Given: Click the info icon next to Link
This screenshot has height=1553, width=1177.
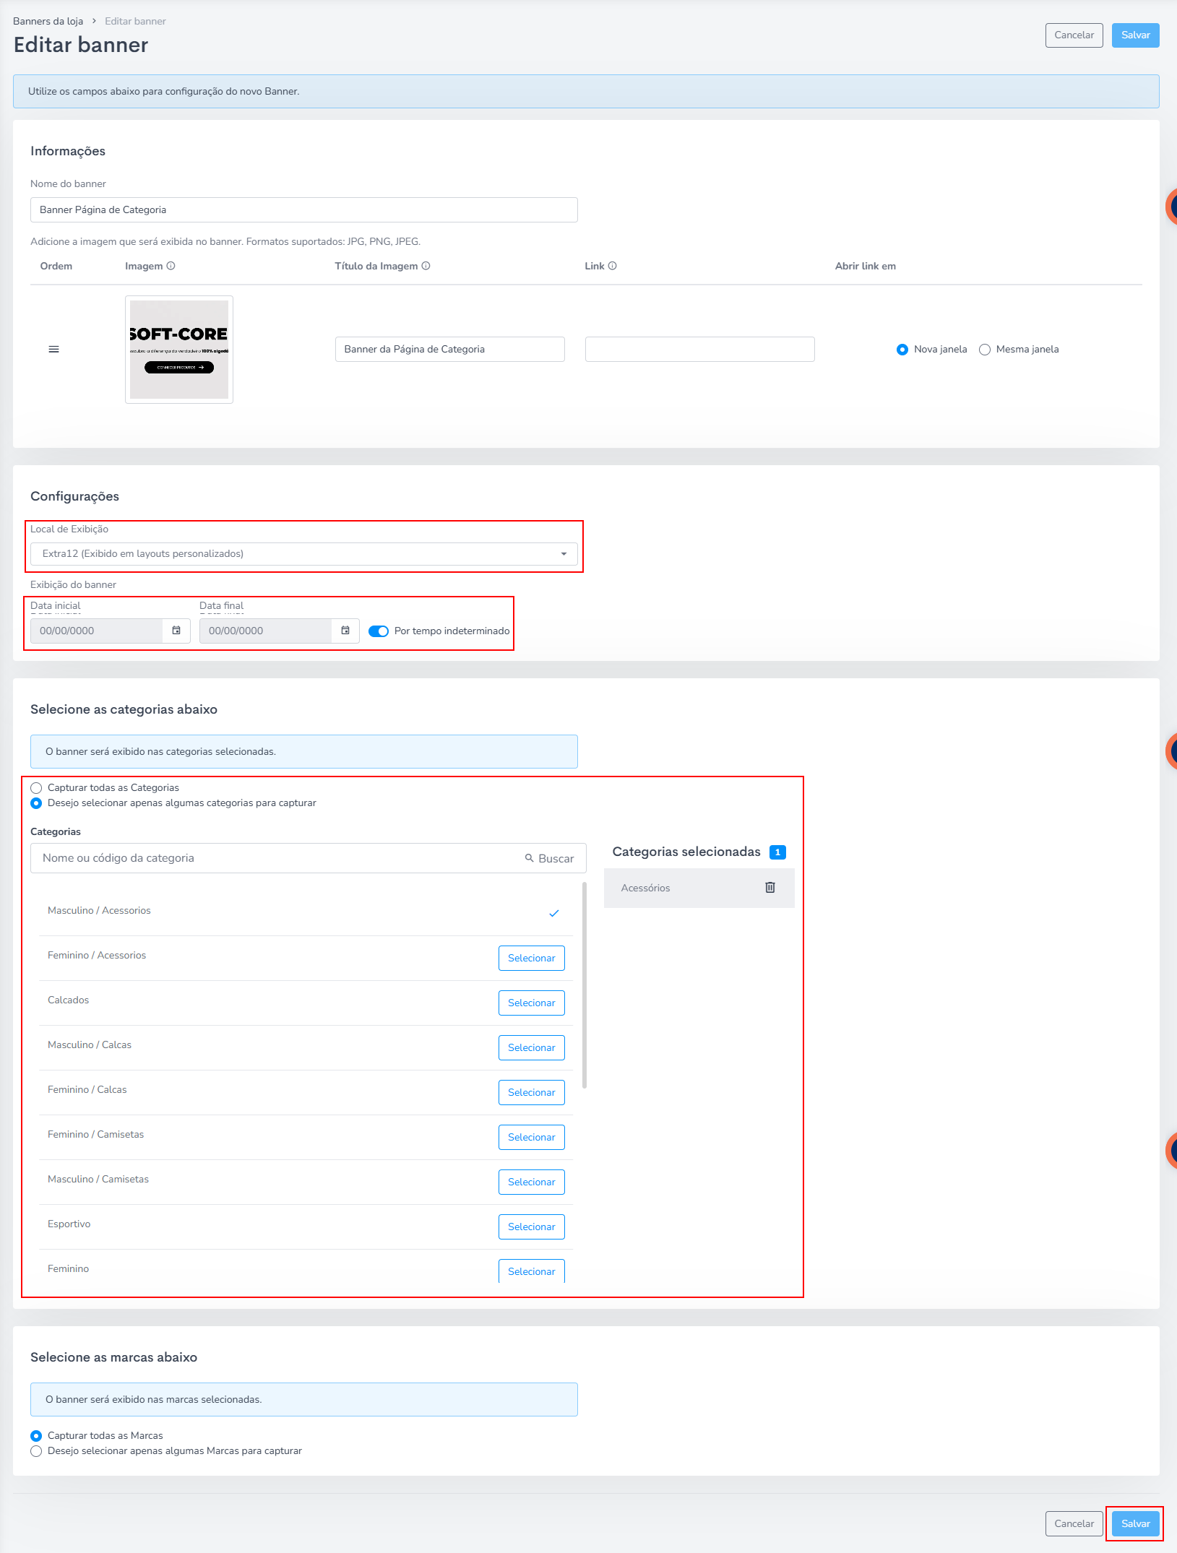Looking at the screenshot, I should pyautogui.click(x=613, y=266).
